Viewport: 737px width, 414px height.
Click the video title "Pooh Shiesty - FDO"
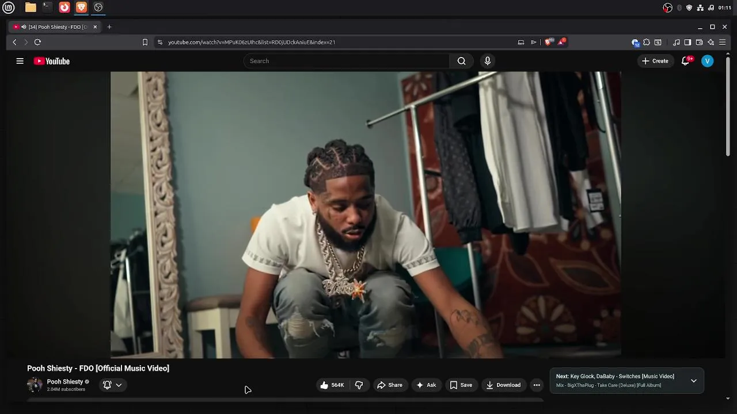click(x=98, y=369)
